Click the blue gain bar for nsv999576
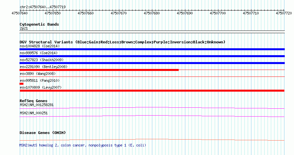 (152, 56)
